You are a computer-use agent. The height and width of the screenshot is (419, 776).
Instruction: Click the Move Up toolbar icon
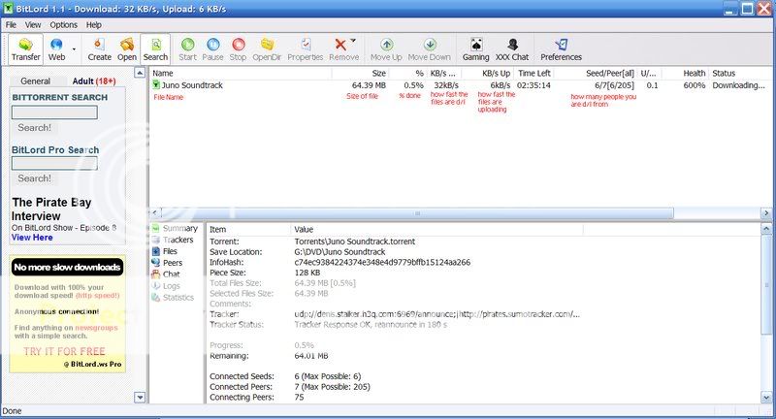[x=386, y=49]
